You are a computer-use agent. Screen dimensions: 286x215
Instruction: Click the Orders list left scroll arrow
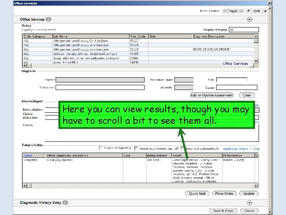coord(25,65)
